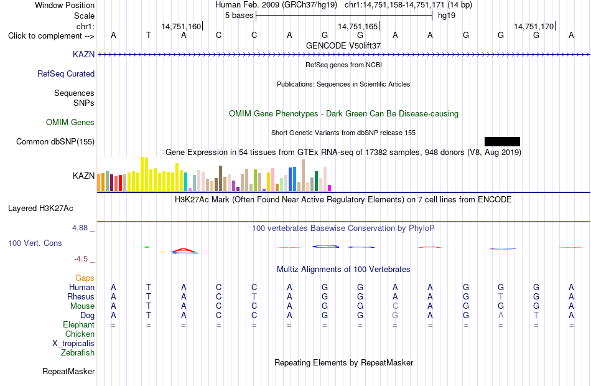Click the Dog species label
Viewport: 591px width, 386px height.
coord(88,316)
